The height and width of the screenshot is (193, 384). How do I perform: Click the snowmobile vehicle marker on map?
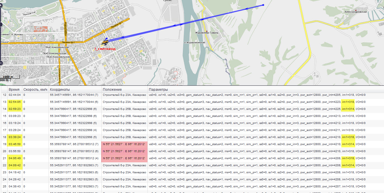click(x=105, y=43)
